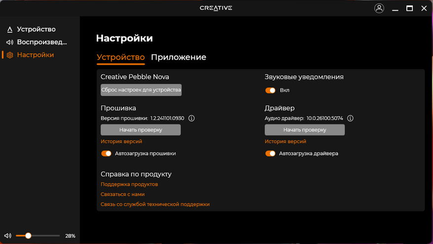
Task: Click the Воспроизвед... speaker sidebar icon
Action: tap(10, 42)
